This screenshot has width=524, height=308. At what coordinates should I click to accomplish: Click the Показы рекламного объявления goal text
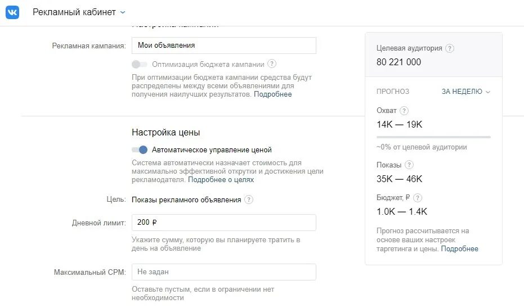coord(186,200)
